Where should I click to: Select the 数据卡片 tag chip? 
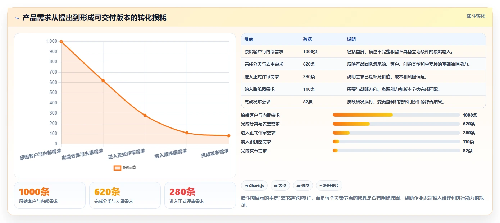pos(329,186)
